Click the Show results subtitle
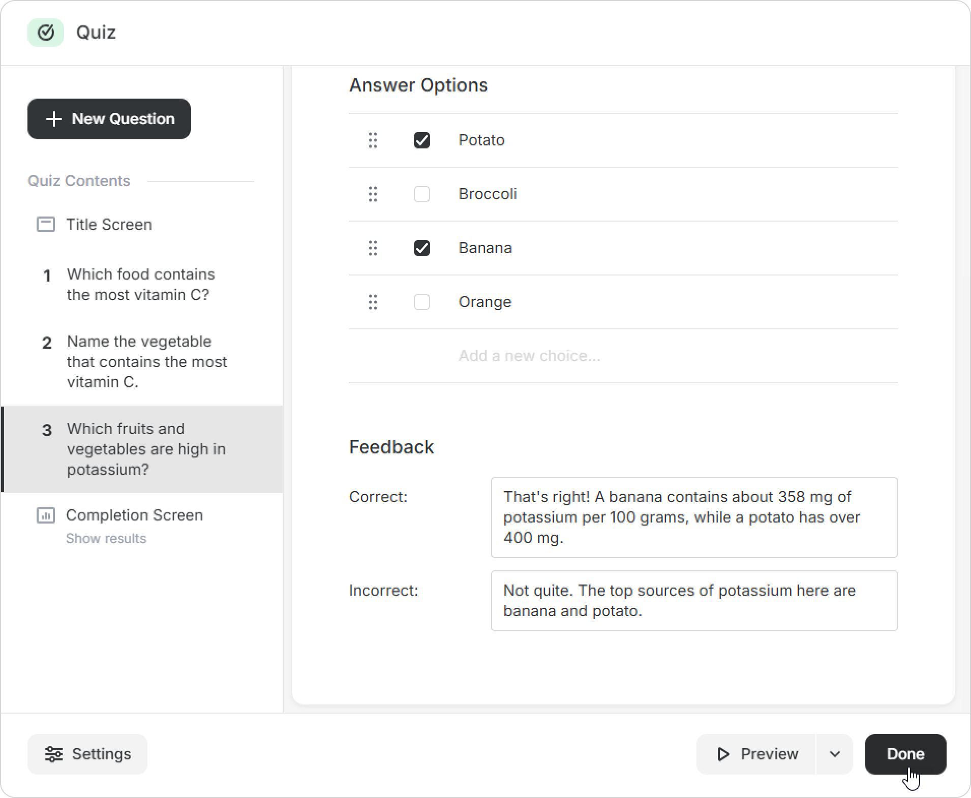 pos(106,538)
